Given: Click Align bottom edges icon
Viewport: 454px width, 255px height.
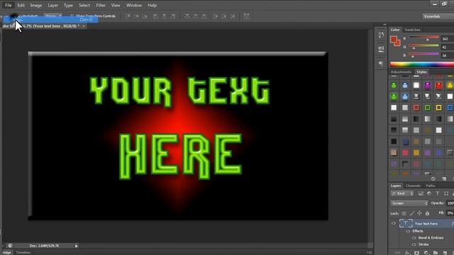Looking at the screenshot, I should [145, 16].
